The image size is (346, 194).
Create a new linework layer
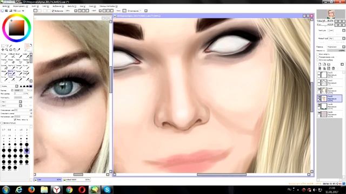coord(324,64)
